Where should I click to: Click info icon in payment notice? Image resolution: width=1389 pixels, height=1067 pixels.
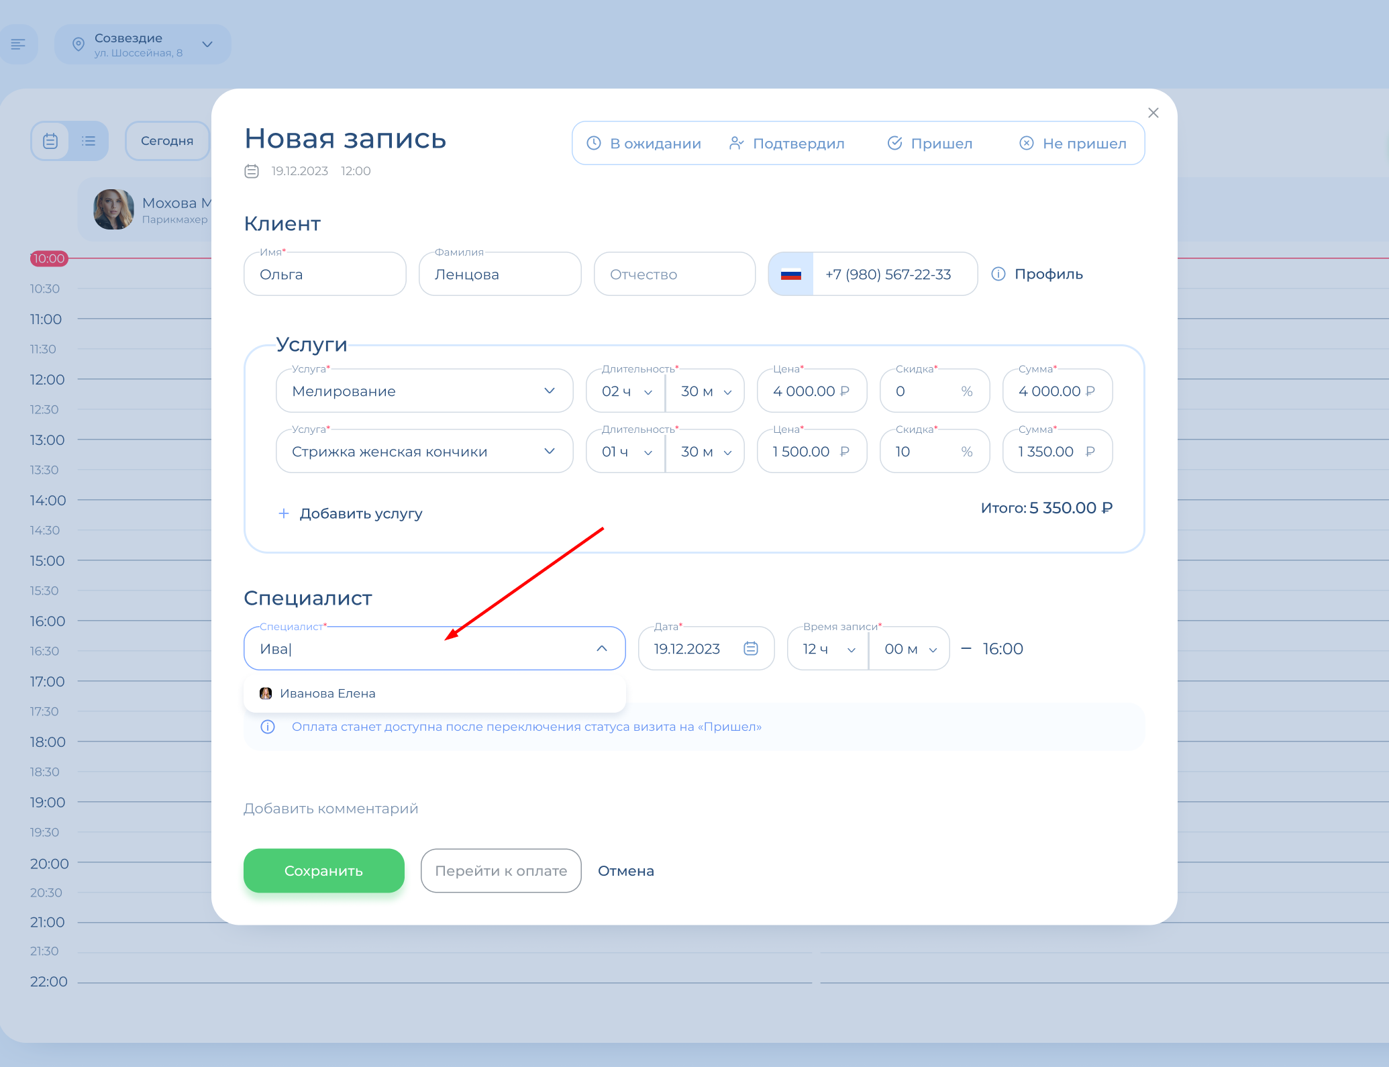[x=268, y=727]
